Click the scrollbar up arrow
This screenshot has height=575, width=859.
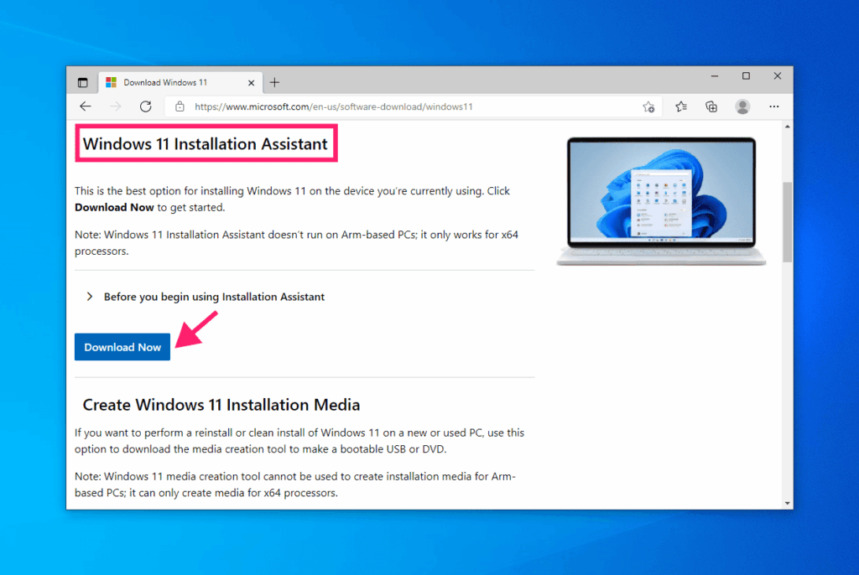pos(787,127)
